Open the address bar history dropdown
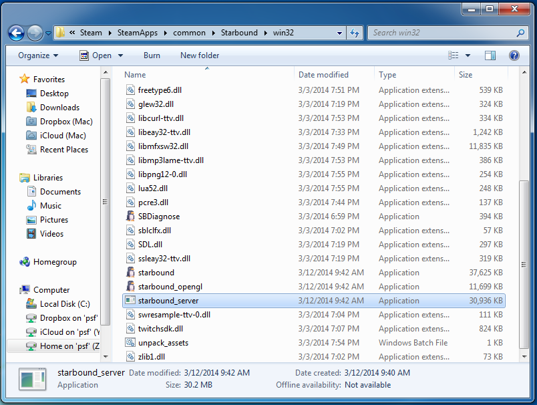 pos(339,33)
